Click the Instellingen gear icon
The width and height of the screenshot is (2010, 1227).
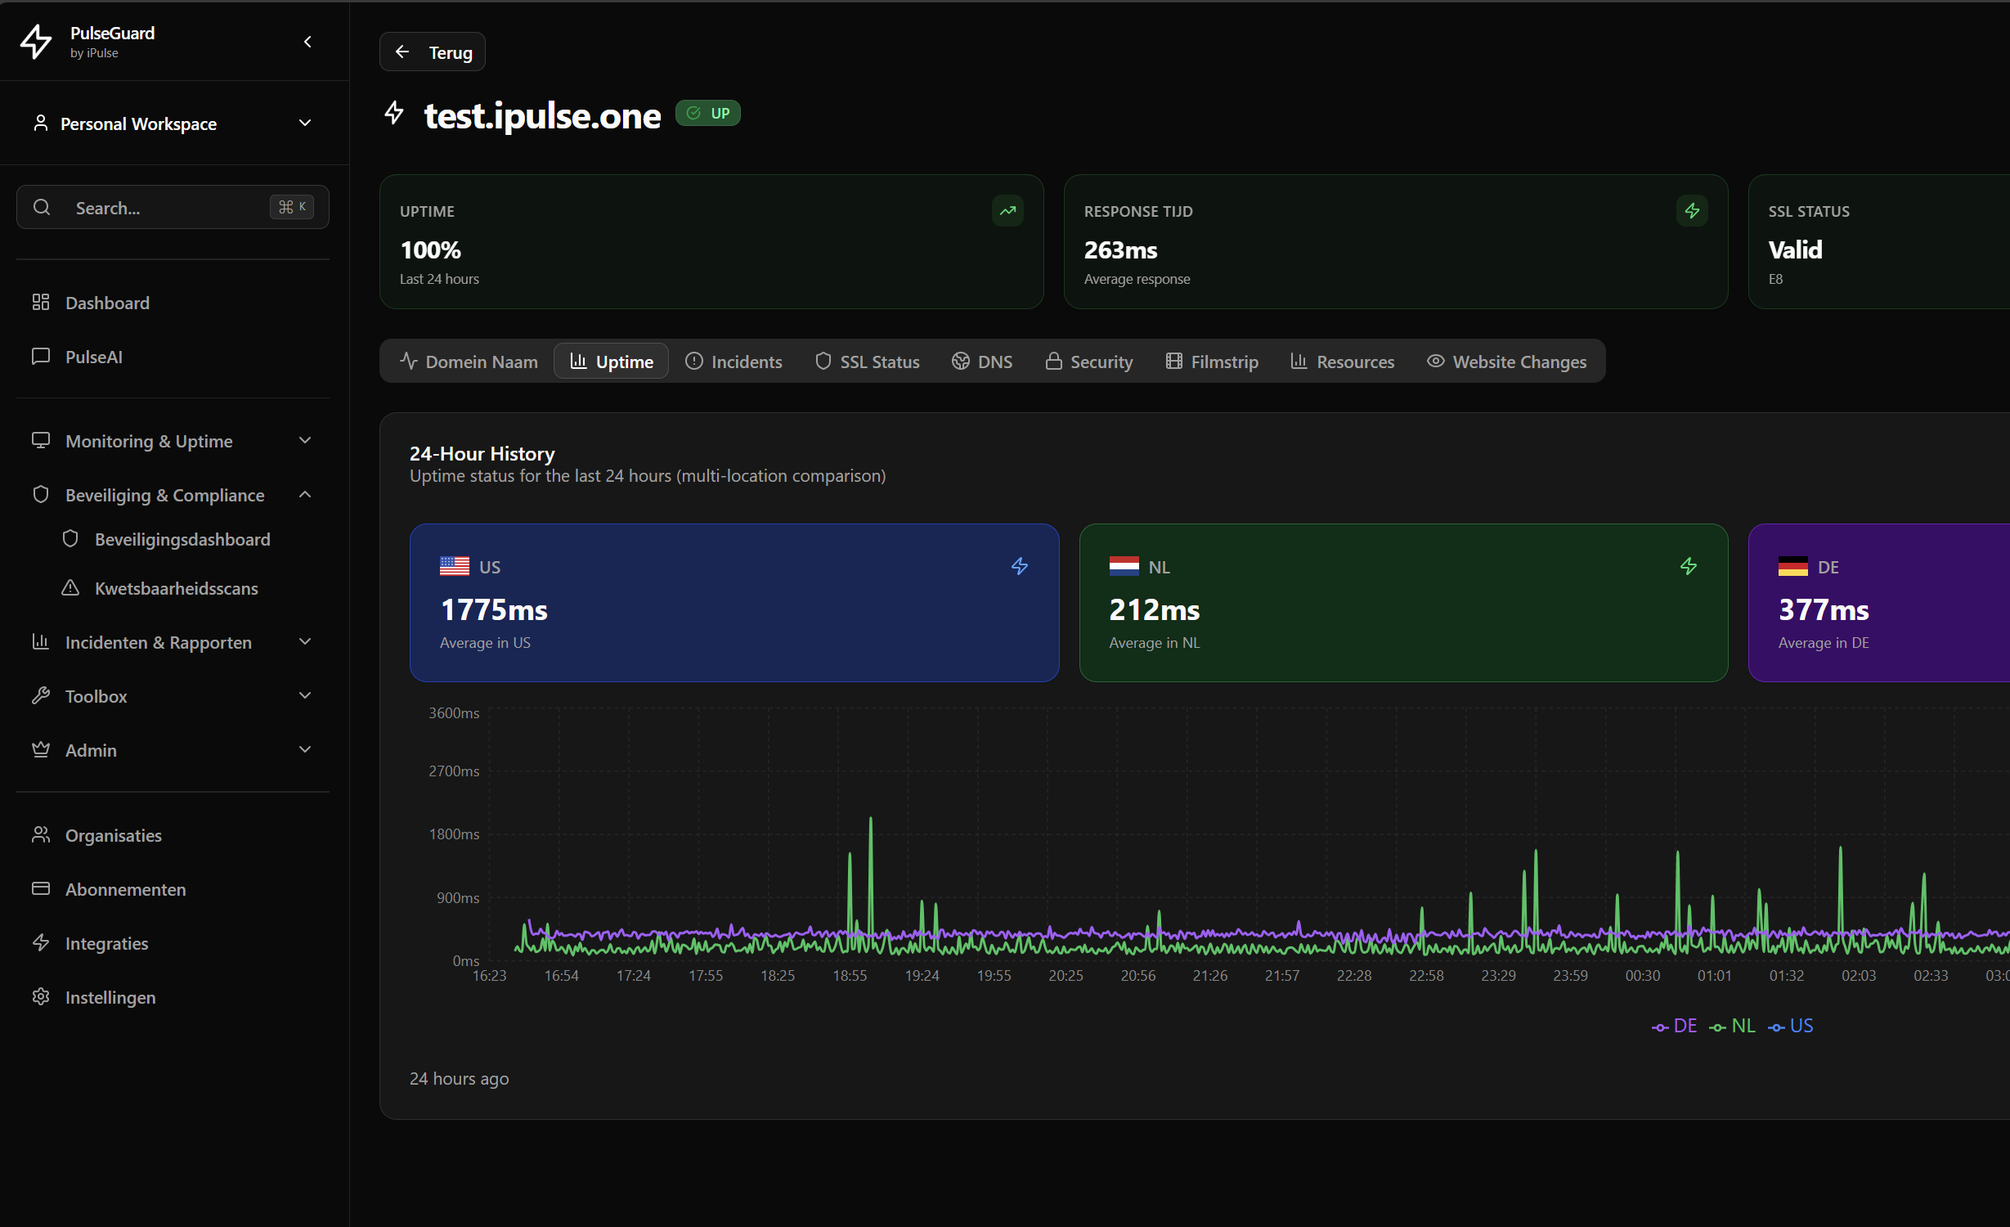(x=41, y=996)
